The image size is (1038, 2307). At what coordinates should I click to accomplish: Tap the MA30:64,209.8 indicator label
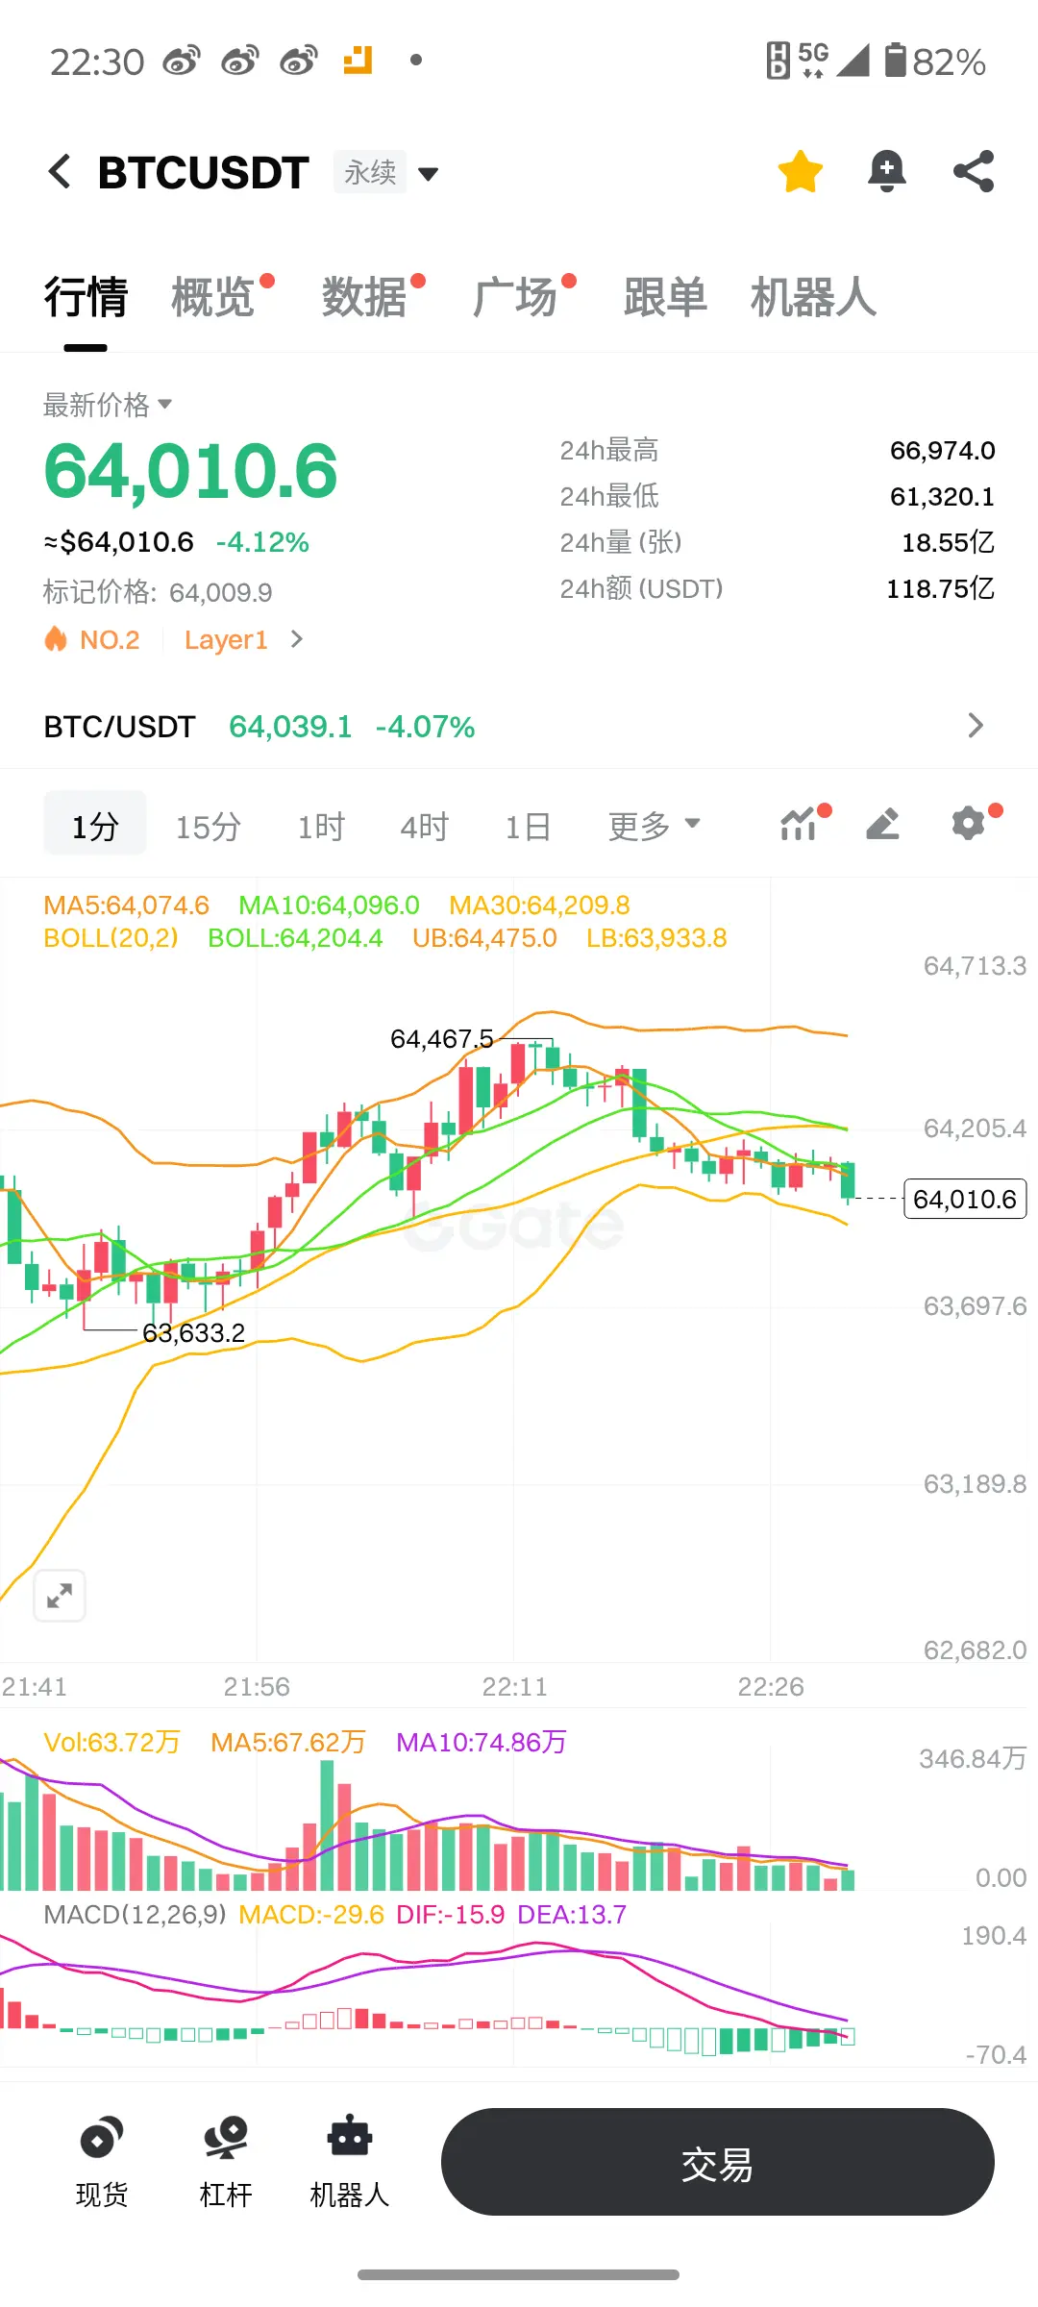[x=539, y=905]
